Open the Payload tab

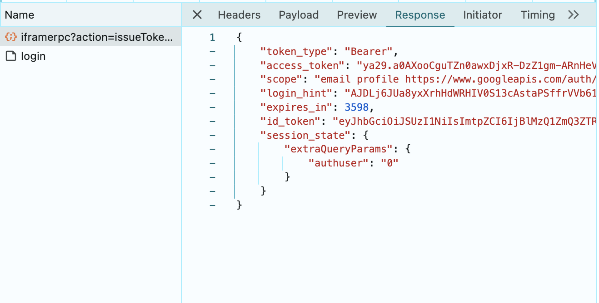(x=299, y=15)
